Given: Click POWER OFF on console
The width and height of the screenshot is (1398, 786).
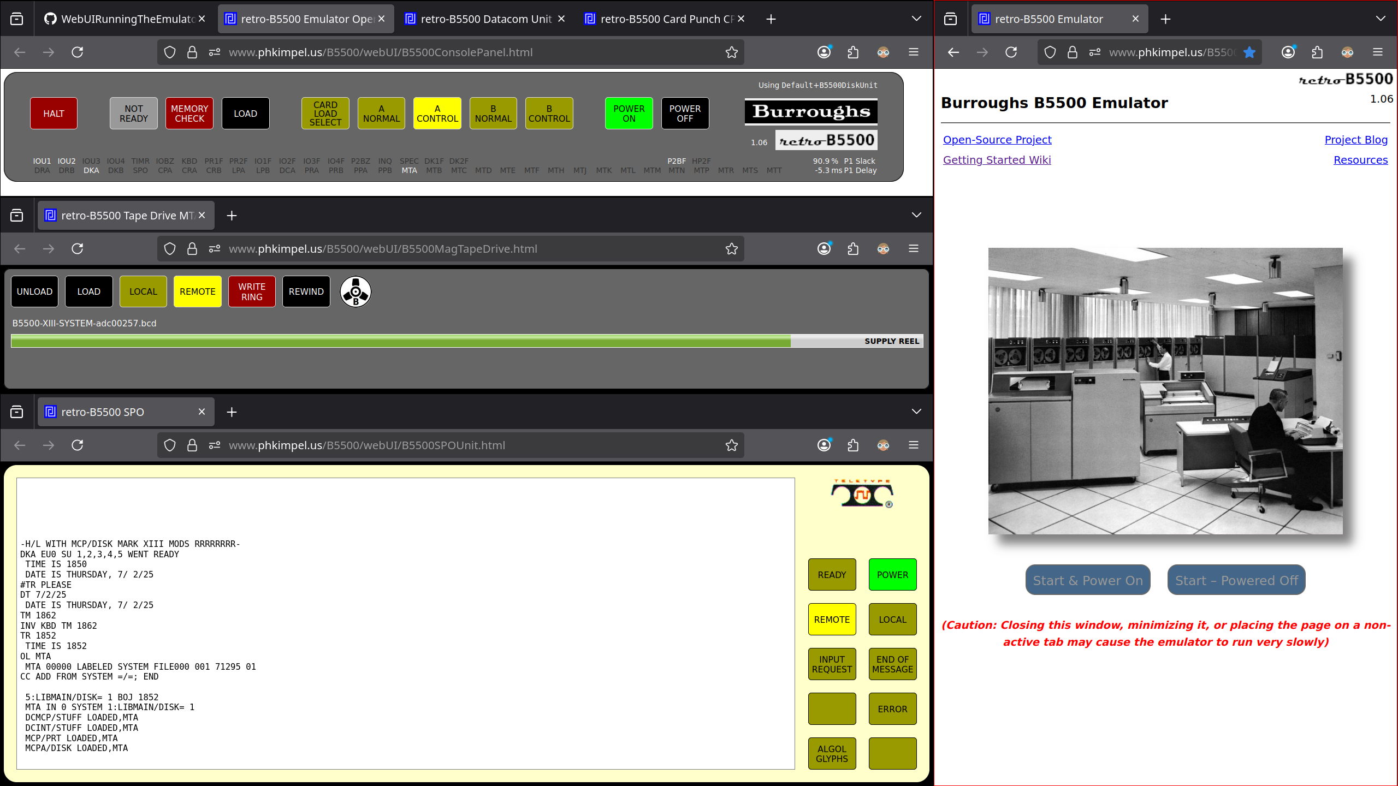Looking at the screenshot, I should tap(685, 114).
